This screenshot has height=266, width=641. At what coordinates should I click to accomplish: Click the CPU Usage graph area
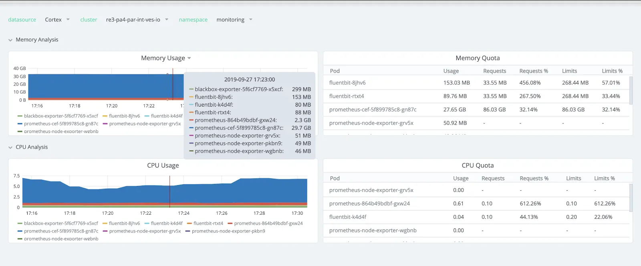(165, 191)
